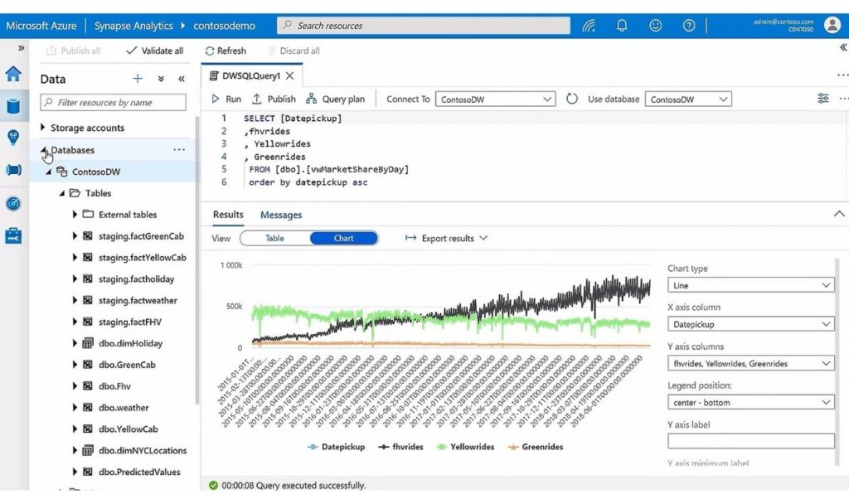
Task: Switch results view to Chart
Action: click(x=343, y=238)
